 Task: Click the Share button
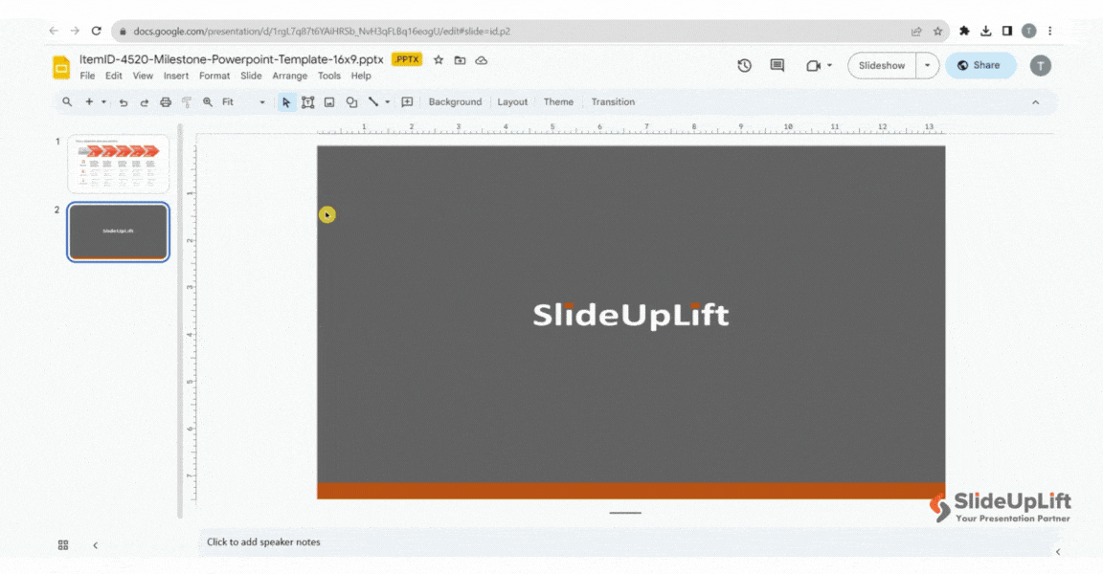[x=979, y=65]
